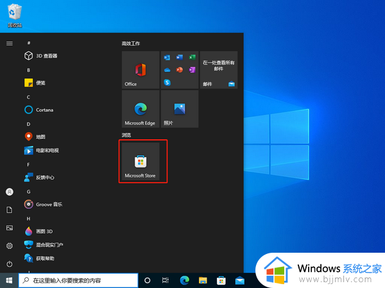Launch 电影和电视 app
Viewport: 385px width, 288px height.
pos(46,150)
